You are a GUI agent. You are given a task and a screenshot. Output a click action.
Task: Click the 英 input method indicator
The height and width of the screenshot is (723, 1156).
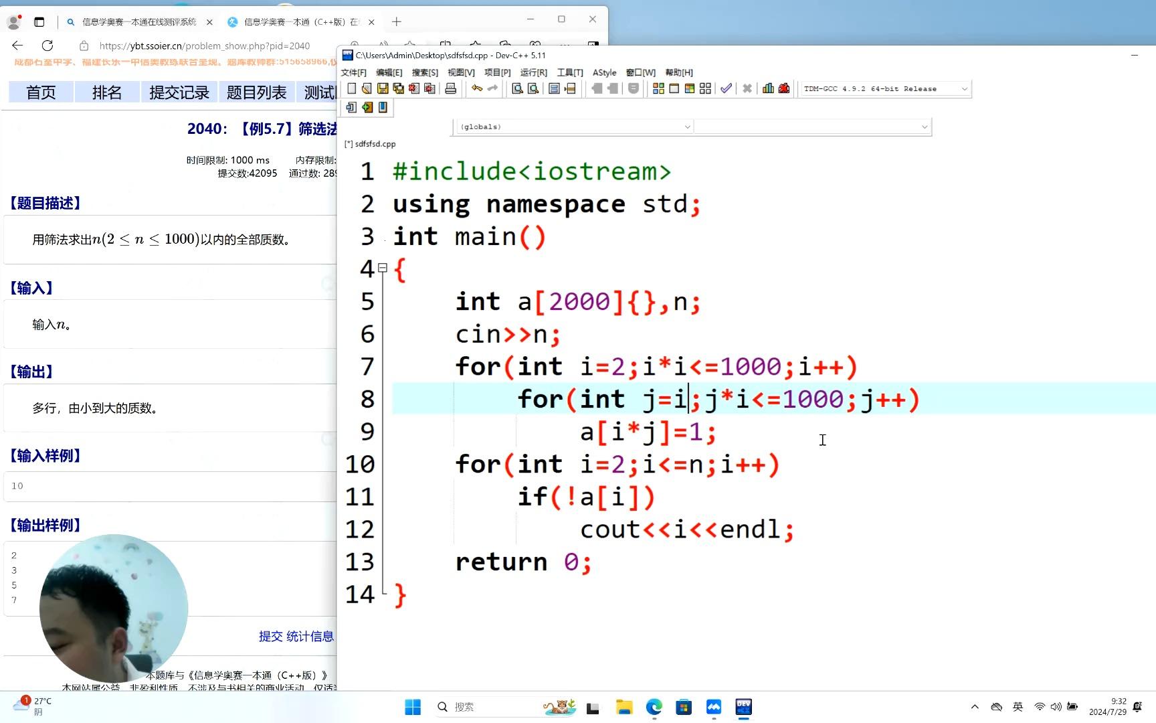[1018, 707]
